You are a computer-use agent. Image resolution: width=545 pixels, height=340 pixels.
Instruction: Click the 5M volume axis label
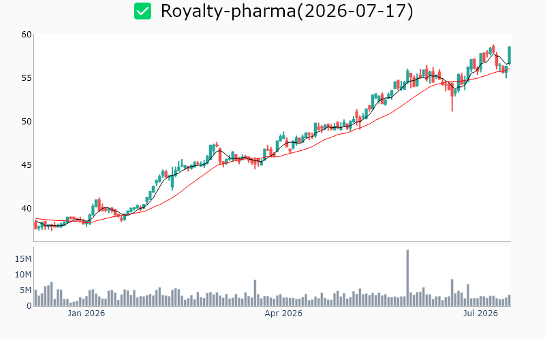[25, 290]
